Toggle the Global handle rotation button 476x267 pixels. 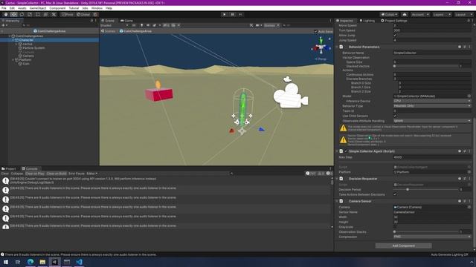pyautogui.click(x=83, y=14)
